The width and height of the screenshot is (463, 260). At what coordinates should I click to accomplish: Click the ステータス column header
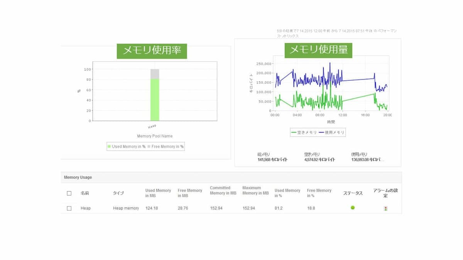[353, 193]
